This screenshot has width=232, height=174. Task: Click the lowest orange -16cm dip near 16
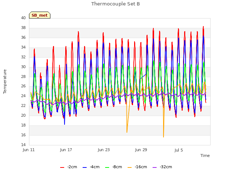coord(163,137)
